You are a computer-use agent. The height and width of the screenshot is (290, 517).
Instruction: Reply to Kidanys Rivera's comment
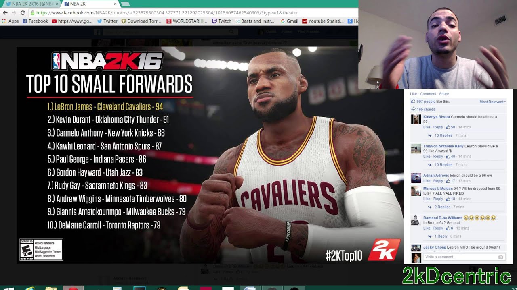[x=438, y=127]
